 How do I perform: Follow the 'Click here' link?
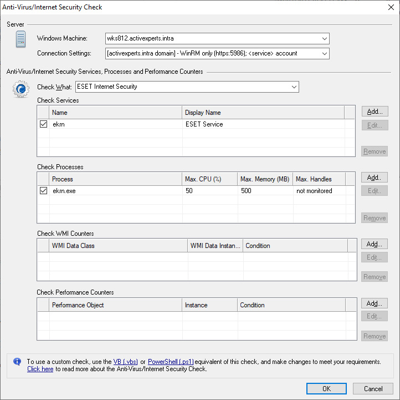[x=40, y=369]
